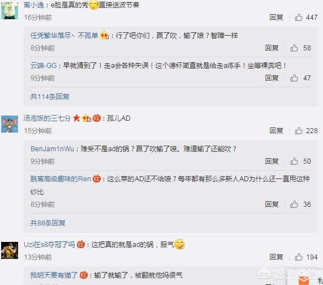The width and height of the screenshot is (323, 285).
Task: Like 脱离高级趣味的Ren's reply
Action: pyautogui.click(x=294, y=205)
